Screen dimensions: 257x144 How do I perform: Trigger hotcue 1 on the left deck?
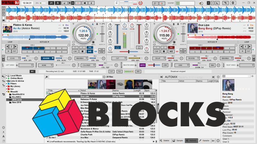(x=26, y=48)
